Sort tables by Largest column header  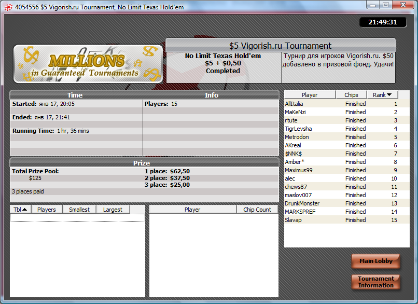[x=113, y=210]
